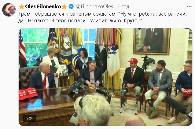Open Oles Filonenko's profile avatar with headdress
Screen dimensions: 195x129
9,10
